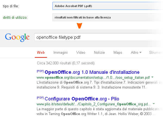Open the OpenOffice.org 1.0 Manuale d'installazione result
163x117 pixels.
click(92, 72)
